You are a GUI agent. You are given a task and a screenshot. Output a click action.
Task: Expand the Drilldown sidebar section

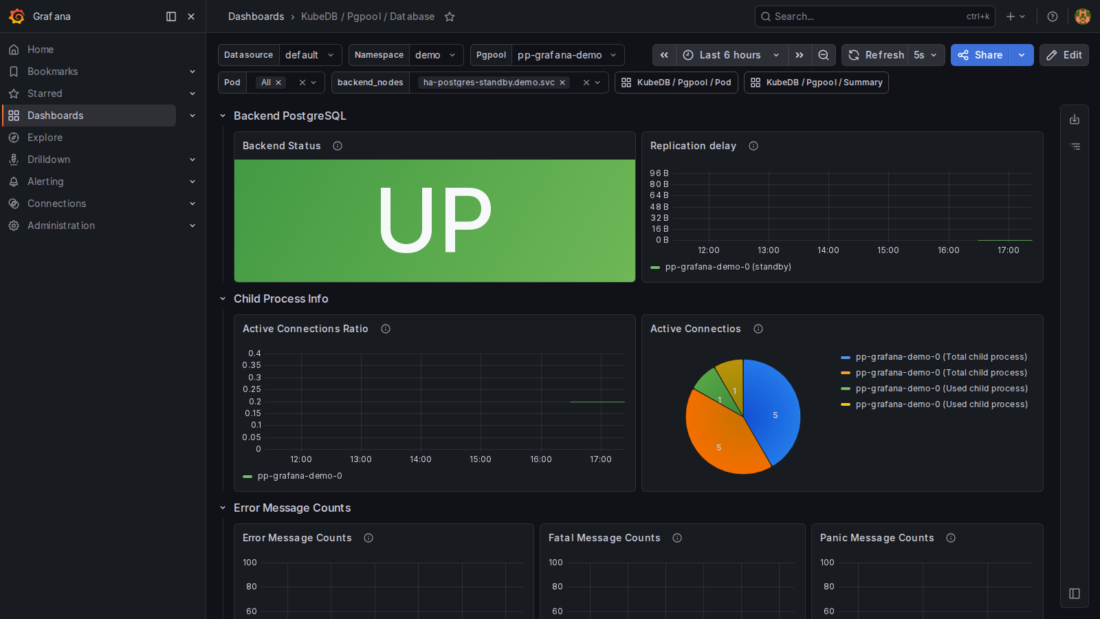coord(192,160)
